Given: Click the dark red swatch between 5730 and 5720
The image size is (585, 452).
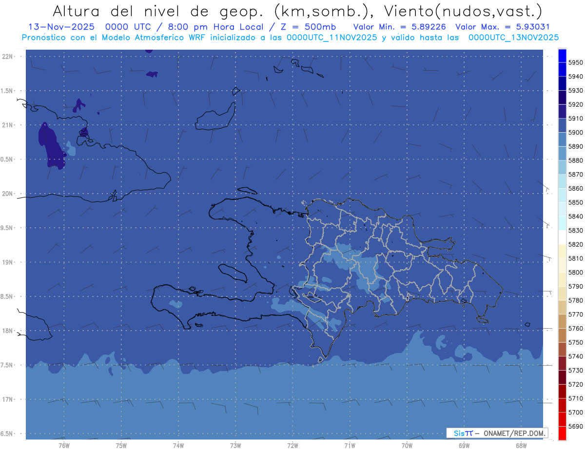Looking at the screenshot, I should tap(562, 378).
